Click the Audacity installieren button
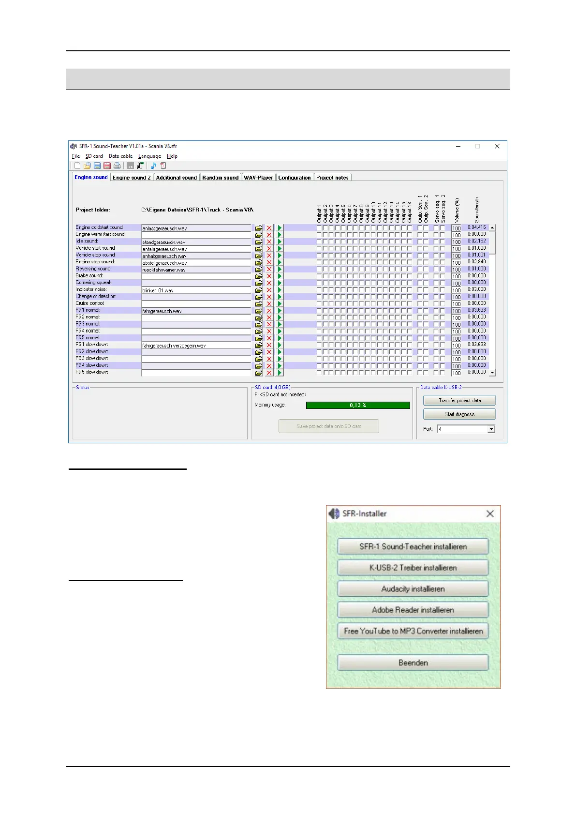This screenshot has height=815, width=576. pyautogui.click(x=413, y=589)
